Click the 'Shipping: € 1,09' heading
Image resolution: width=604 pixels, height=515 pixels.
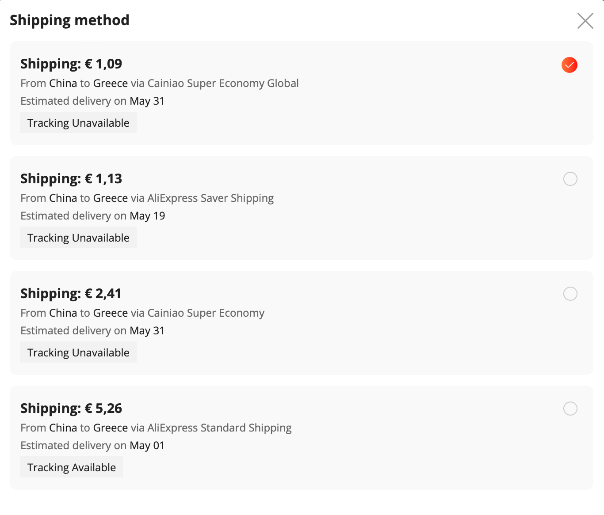click(71, 64)
